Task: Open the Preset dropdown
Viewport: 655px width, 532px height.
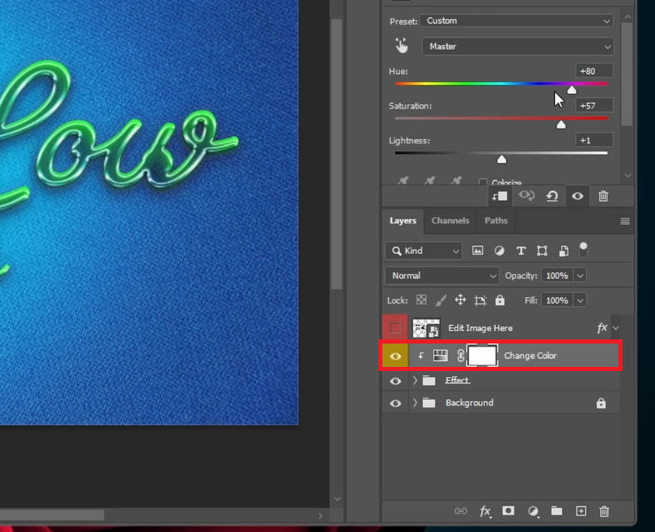Action: (x=517, y=21)
